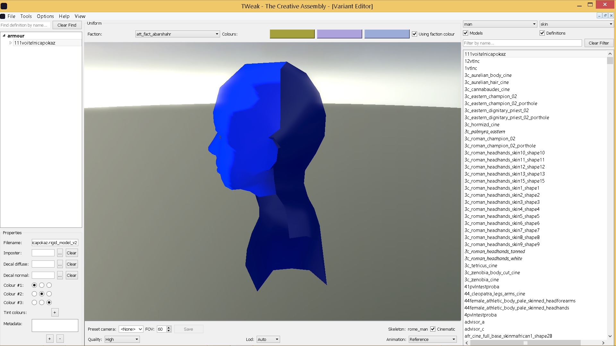Increase FOV using the stepper up arrow
This screenshot has width=616, height=346.
[169, 327]
